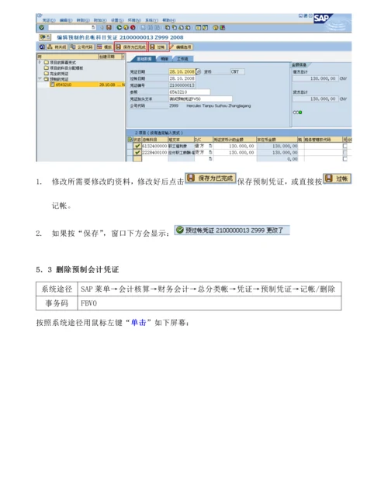Click the red Cancel icon
388x502 pixels.
tap(133, 27)
